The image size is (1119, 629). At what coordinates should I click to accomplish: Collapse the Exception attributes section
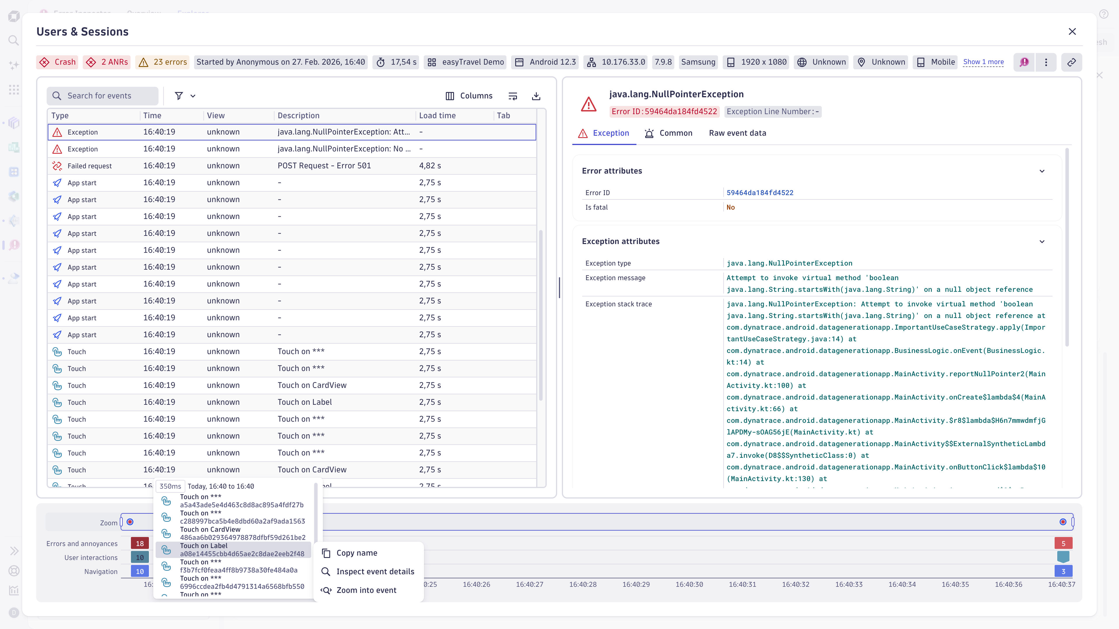click(1042, 241)
